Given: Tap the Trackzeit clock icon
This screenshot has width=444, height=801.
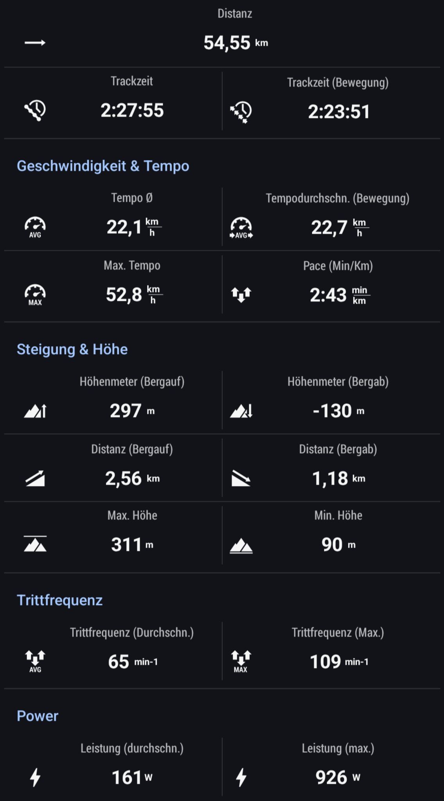Looking at the screenshot, I should [35, 110].
